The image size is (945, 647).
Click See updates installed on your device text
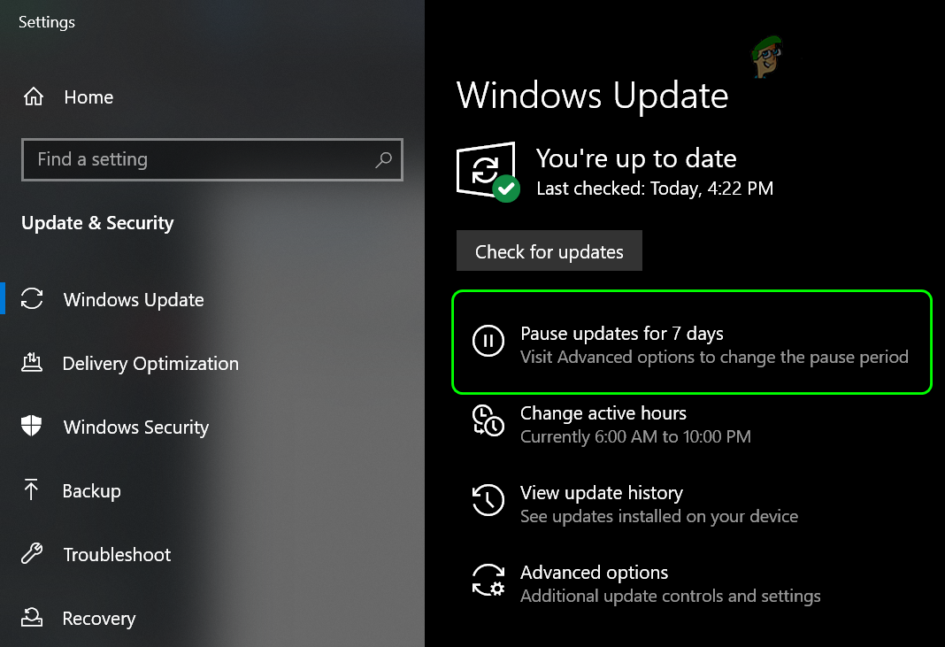point(659,517)
